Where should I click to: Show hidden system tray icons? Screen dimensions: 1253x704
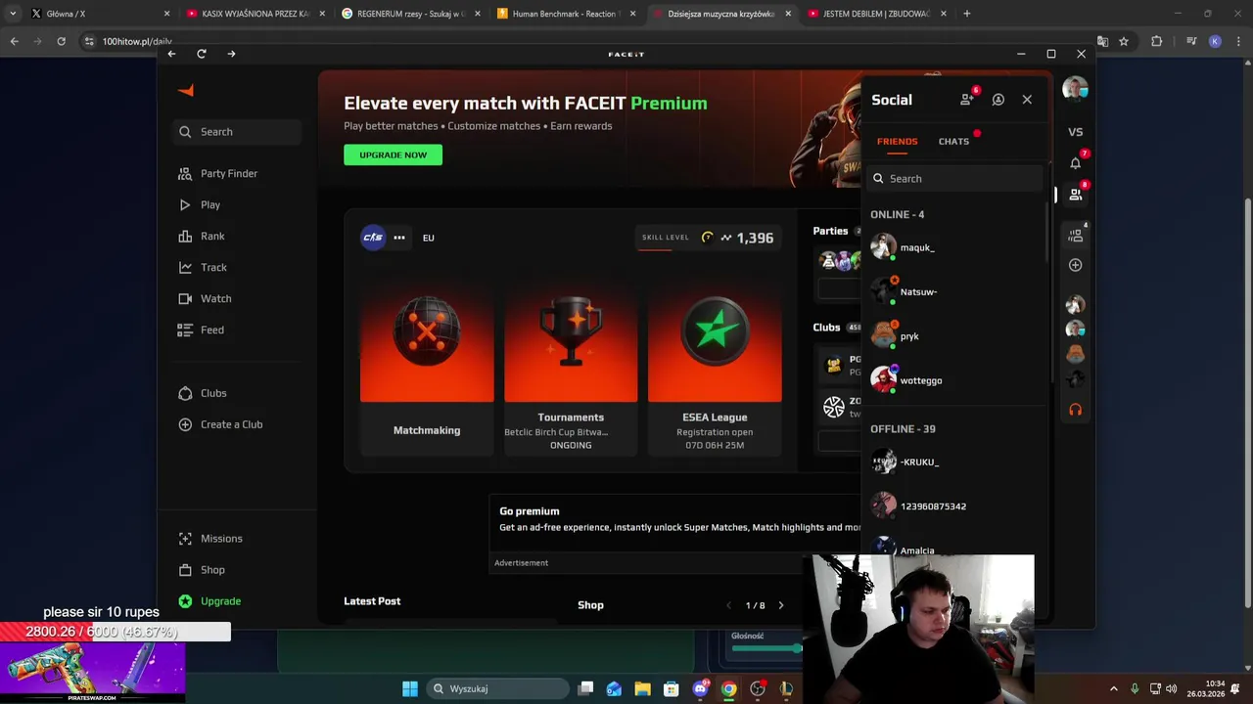pyautogui.click(x=1113, y=688)
